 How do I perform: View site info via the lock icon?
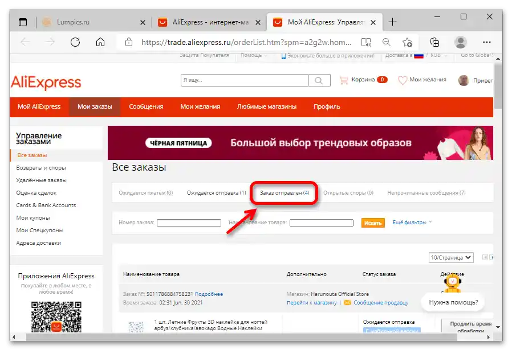(129, 42)
